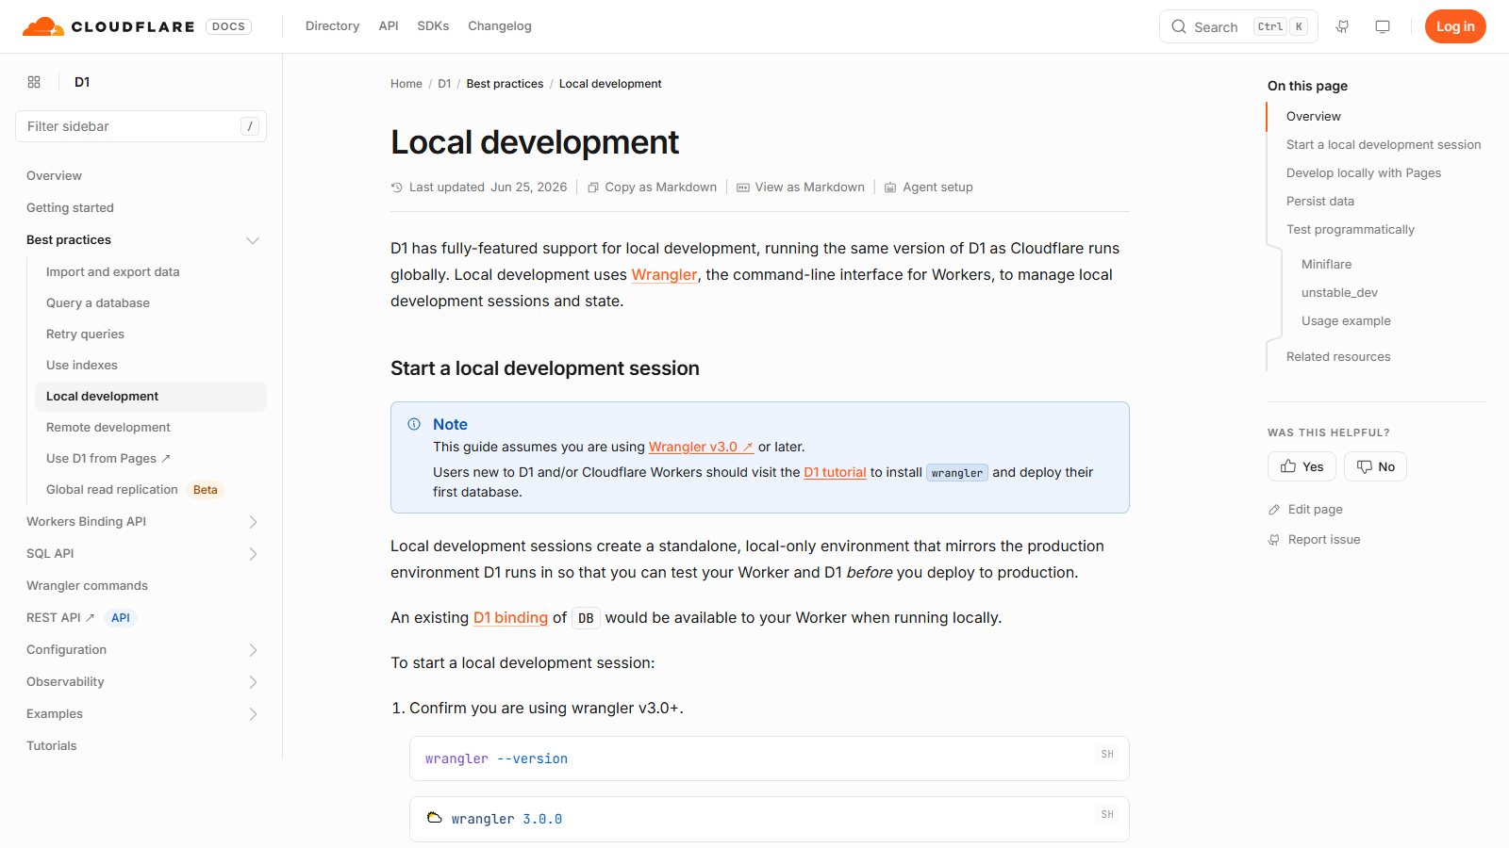Focus the Filter sidebar input
This screenshot has width=1509, height=848.
pos(141,126)
